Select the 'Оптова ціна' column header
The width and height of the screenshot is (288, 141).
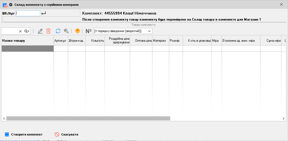[141, 41]
